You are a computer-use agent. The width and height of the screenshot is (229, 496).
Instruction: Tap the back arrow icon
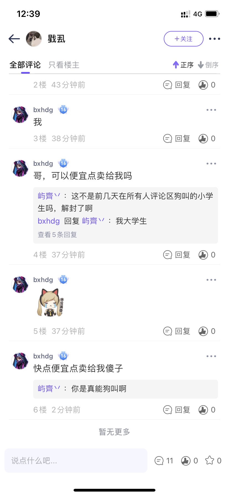14,39
